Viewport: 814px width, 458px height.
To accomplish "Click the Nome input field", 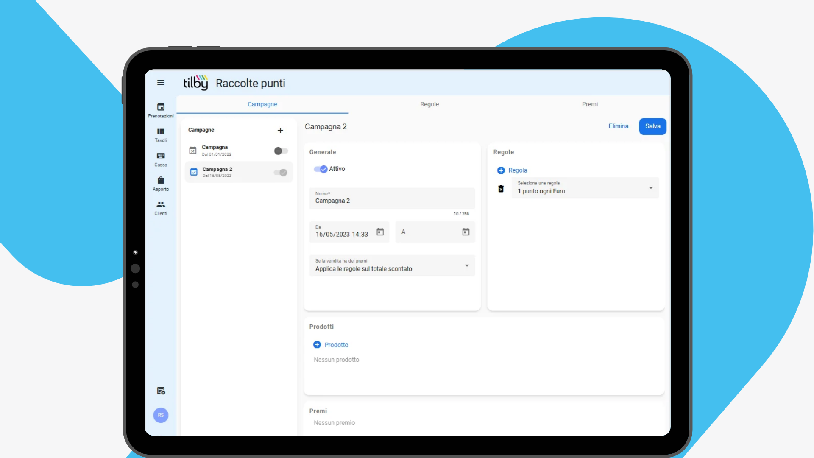I will [x=392, y=198].
